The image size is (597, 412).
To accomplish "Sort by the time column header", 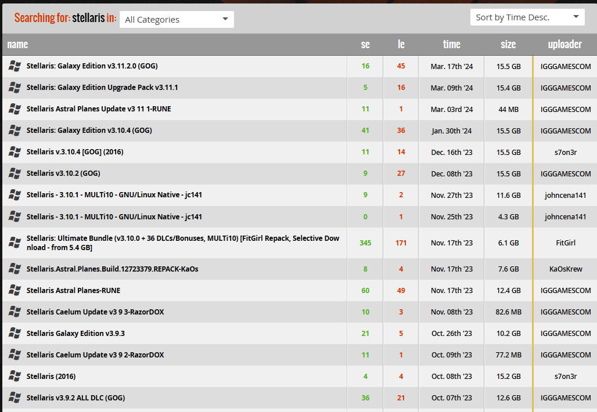I will (452, 45).
